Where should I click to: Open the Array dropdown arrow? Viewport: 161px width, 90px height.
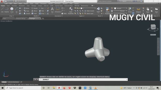(45, 13)
